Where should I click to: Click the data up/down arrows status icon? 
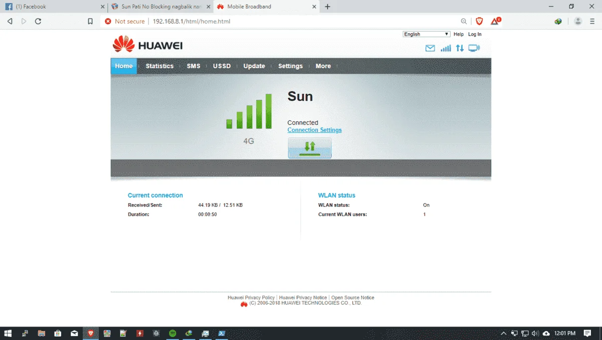(x=460, y=48)
